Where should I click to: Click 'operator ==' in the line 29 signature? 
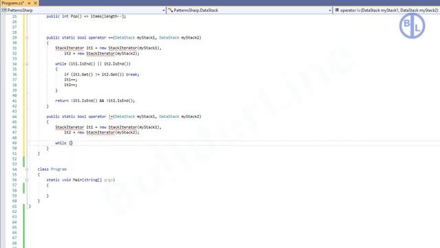tap(100, 38)
